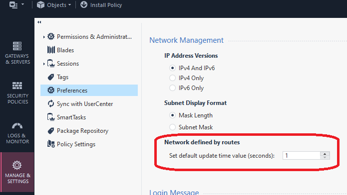The image size is (347, 195).
Task: Expand the Sessions tree node
Action: pos(44,64)
